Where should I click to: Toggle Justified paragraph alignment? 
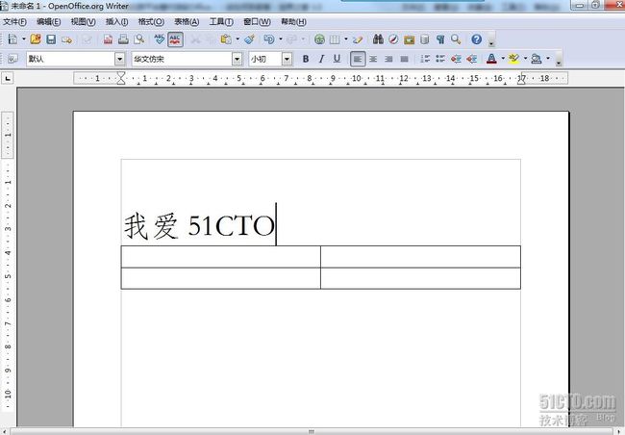click(x=404, y=59)
